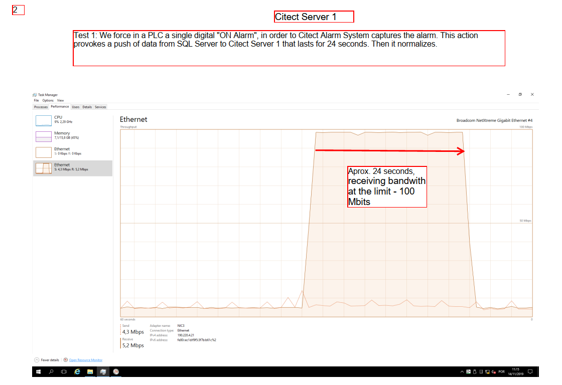Open the clock showing 11:15

(516, 372)
